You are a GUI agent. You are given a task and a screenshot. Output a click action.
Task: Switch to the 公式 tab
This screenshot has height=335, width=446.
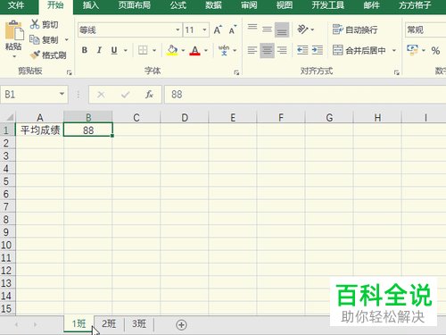(x=178, y=5)
